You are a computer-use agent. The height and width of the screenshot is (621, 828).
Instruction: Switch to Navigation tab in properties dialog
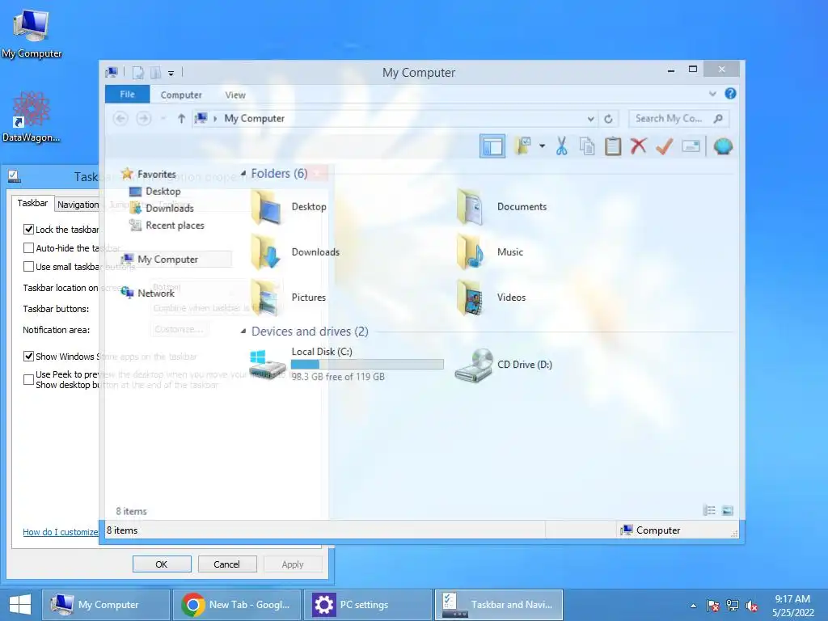pos(78,205)
